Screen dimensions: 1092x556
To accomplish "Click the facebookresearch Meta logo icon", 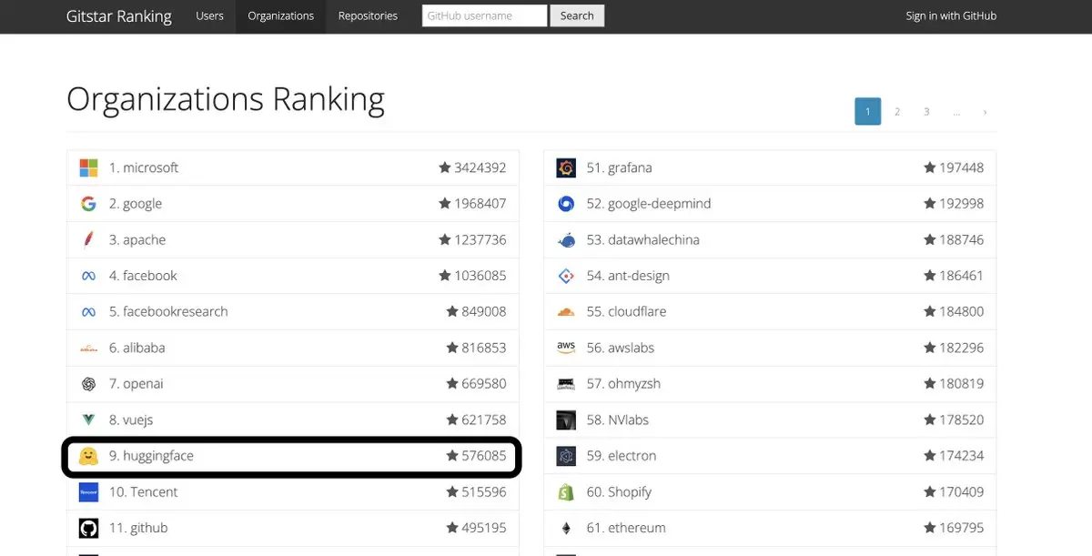I will [88, 311].
